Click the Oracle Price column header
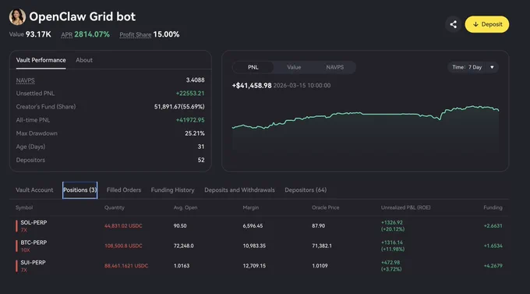The image size is (530, 294). [326, 207]
